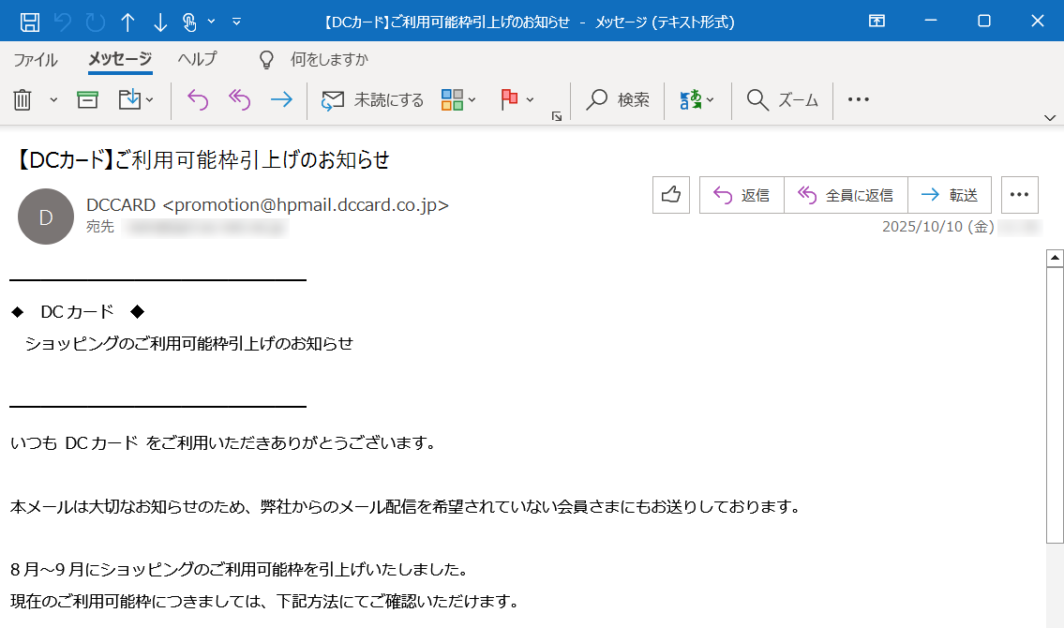Viewport: 1064px width, 628px height.
Task: Click the scrollbar up arrow in message body
Action: (1055, 258)
